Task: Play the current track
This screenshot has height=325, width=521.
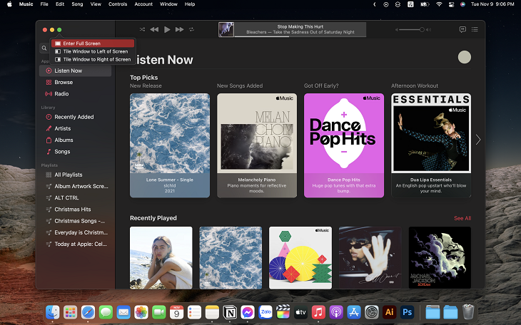Action: 167,29
